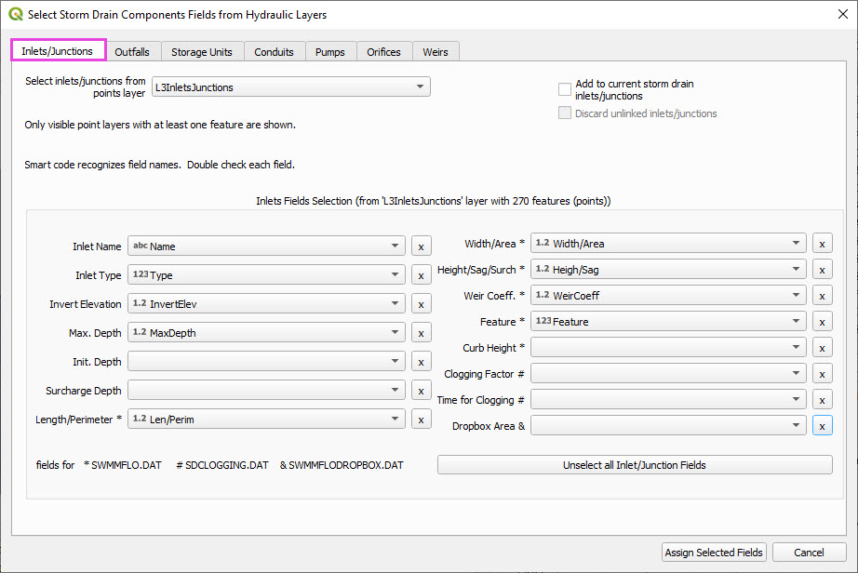This screenshot has height=573, width=858.
Task: Switch to the Outfalls tab
Action: (132, 52)
